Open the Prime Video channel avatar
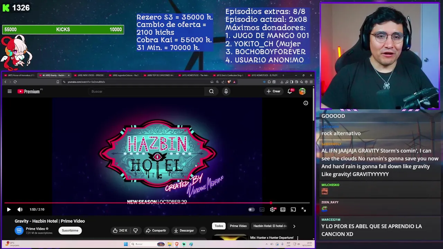The width and height of the screenshot is (443, 249). [x=19, y=230]
